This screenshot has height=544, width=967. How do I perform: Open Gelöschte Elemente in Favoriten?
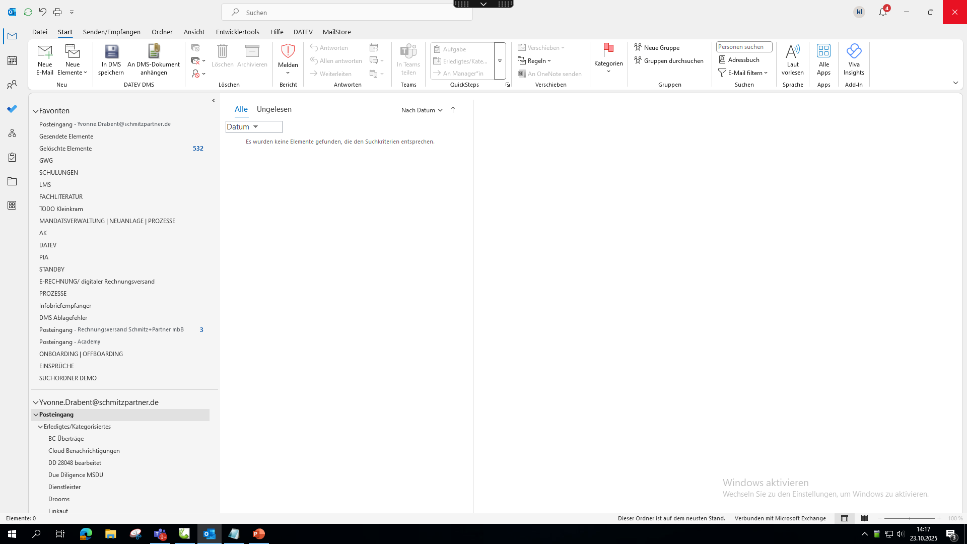120,149
